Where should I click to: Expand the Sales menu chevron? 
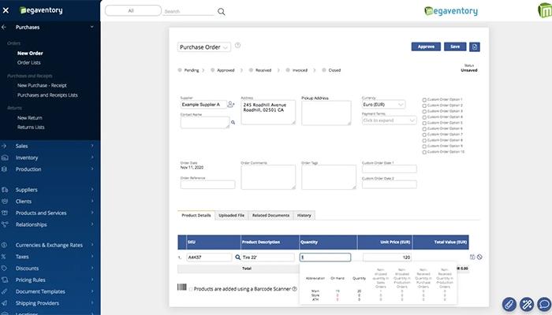[x=92, y=146]
